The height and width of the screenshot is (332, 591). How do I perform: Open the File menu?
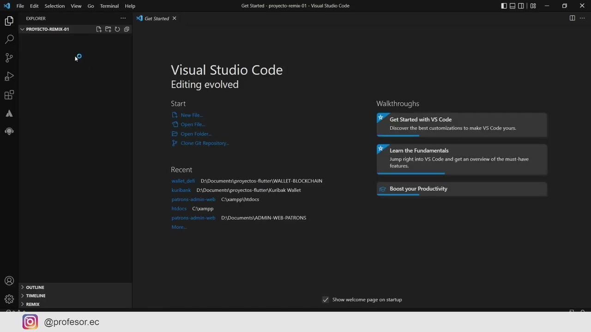point(20,6)
